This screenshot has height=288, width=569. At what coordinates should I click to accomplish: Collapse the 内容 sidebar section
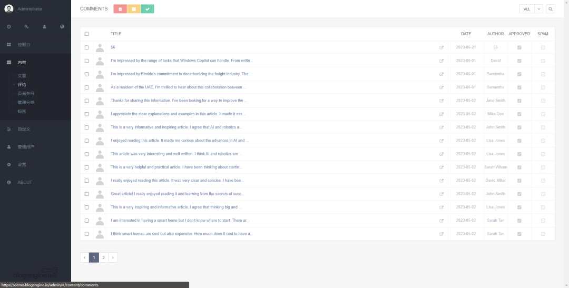(x=36, y=62)
